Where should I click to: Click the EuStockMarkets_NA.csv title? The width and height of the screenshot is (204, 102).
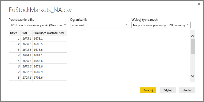click(x=40, y=10)
